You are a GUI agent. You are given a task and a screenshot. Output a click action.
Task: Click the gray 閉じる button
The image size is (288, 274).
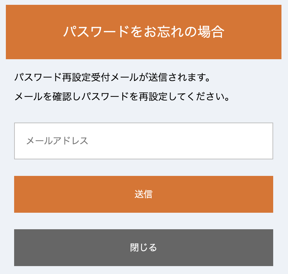tap(144, 247)
